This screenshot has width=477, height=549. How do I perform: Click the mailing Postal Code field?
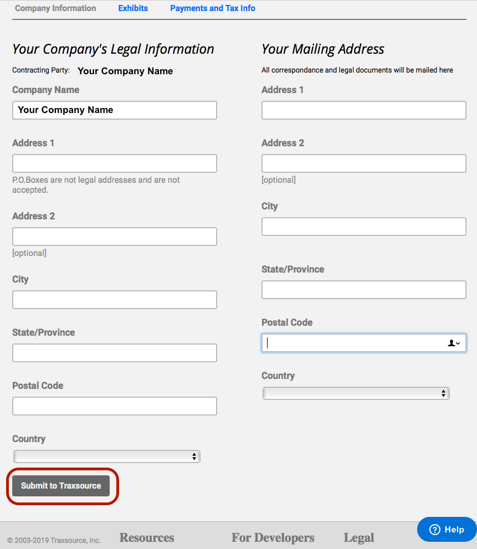coord(355,343)
